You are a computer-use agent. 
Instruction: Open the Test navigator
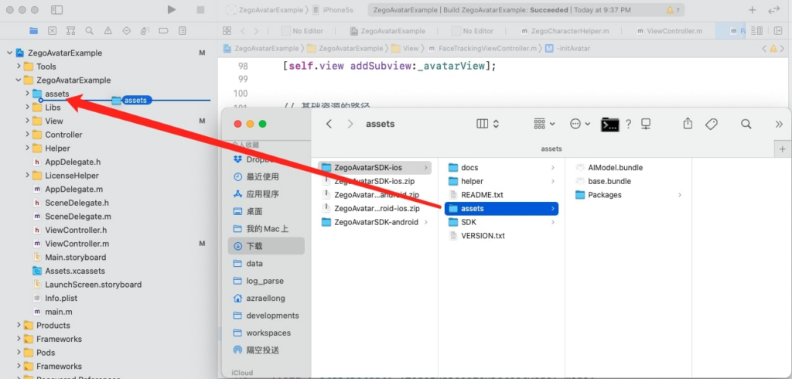point(126,31)
